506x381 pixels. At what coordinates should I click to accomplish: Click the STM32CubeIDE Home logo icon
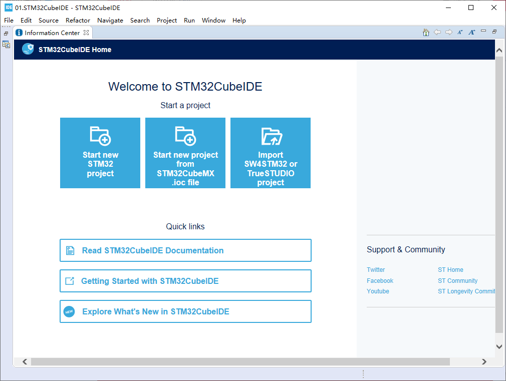[x=28, y=49]
